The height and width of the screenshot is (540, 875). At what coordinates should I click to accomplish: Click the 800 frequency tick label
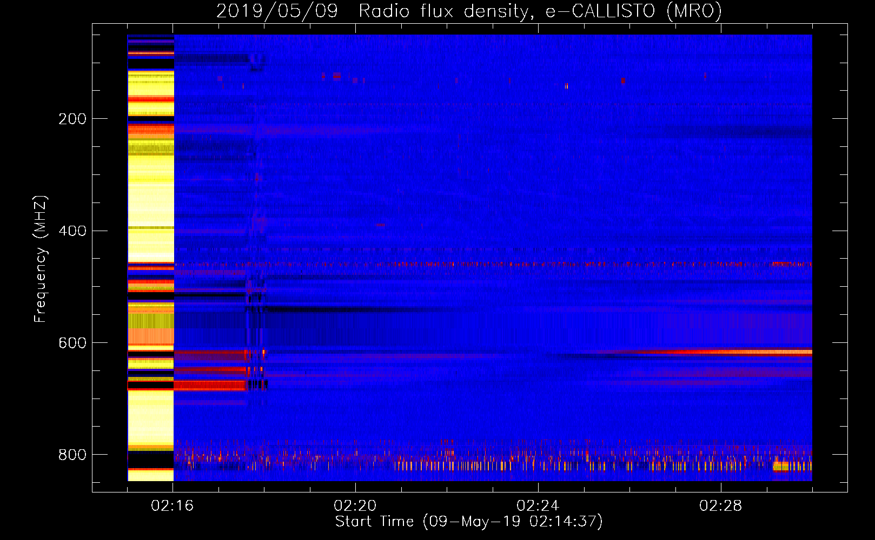72,455
